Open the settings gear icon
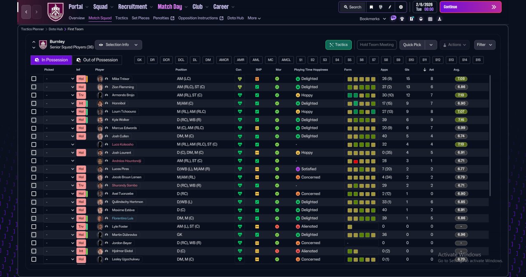This screenshot has width=526, height=277. 401,7
